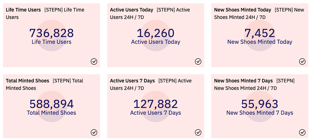Open the bold 'Active Users 7 Days' card title
Image resolution: width=311 pixels, height=140 pixels.
[x=132, y=81]
